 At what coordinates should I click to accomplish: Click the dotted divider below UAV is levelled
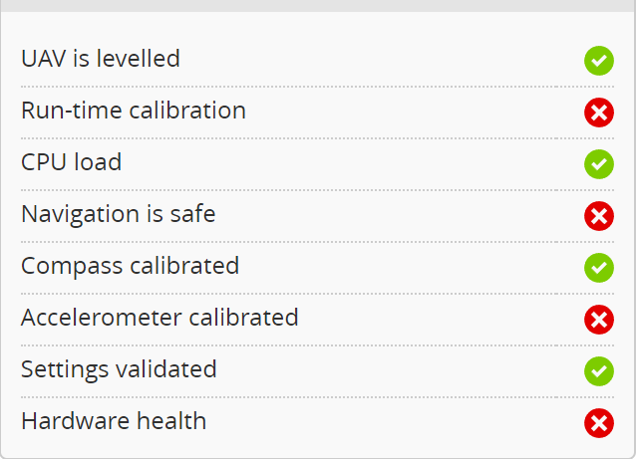[318, 87]
